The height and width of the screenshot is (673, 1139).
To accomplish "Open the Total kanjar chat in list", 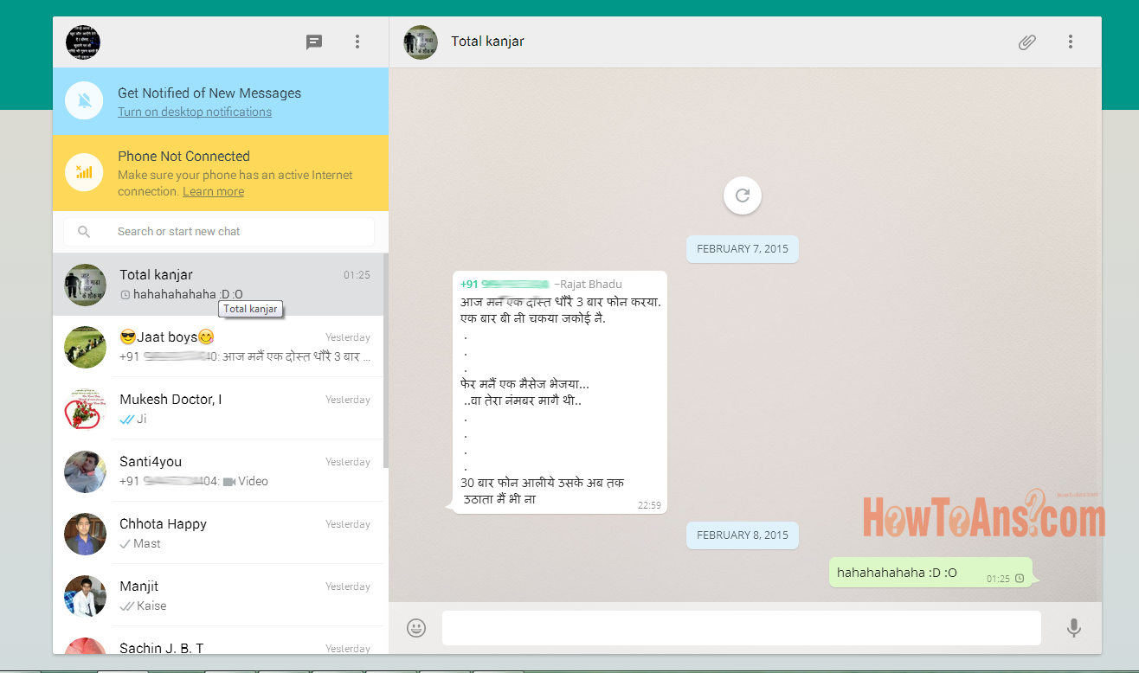I will tap(218, 284).
